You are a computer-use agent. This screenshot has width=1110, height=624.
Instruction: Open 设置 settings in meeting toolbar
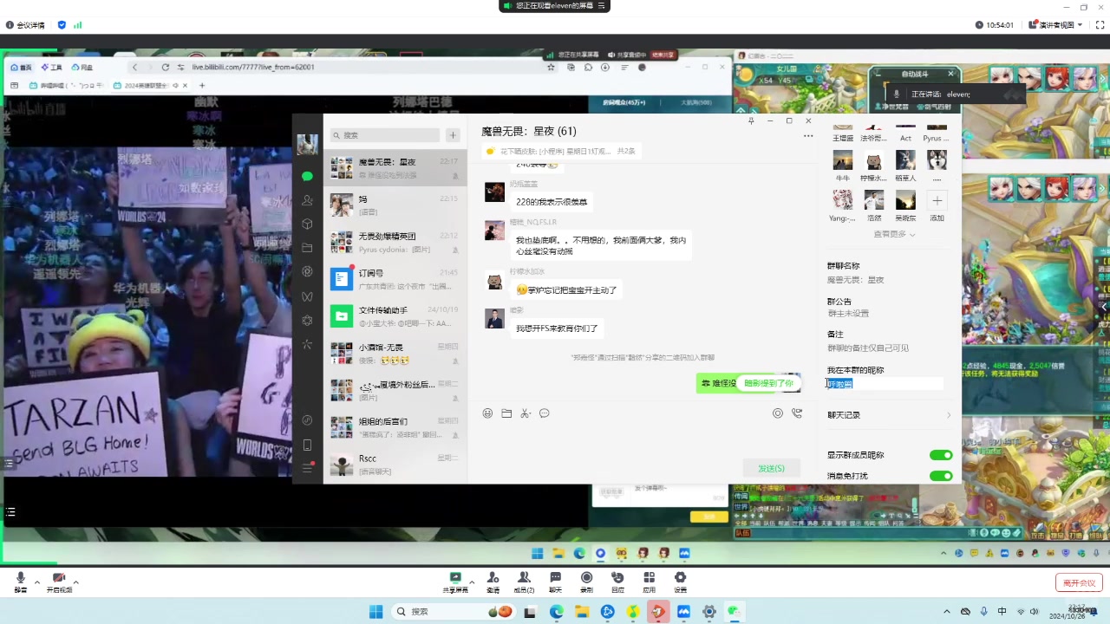point(680,582)
